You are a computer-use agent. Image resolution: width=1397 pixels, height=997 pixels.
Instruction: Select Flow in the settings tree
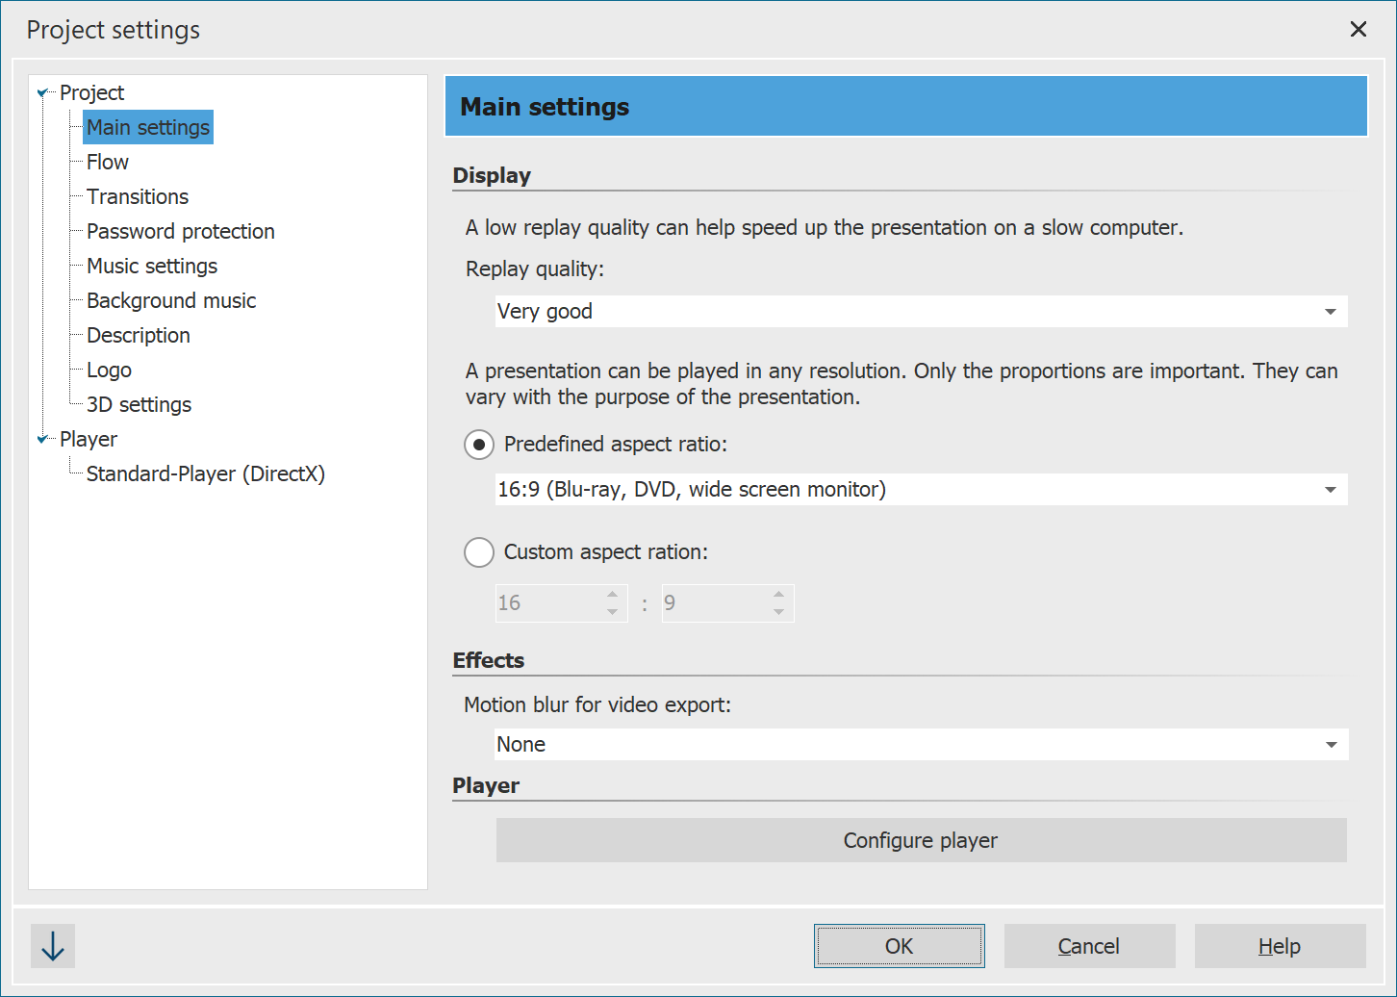click(x=106, y=162)
